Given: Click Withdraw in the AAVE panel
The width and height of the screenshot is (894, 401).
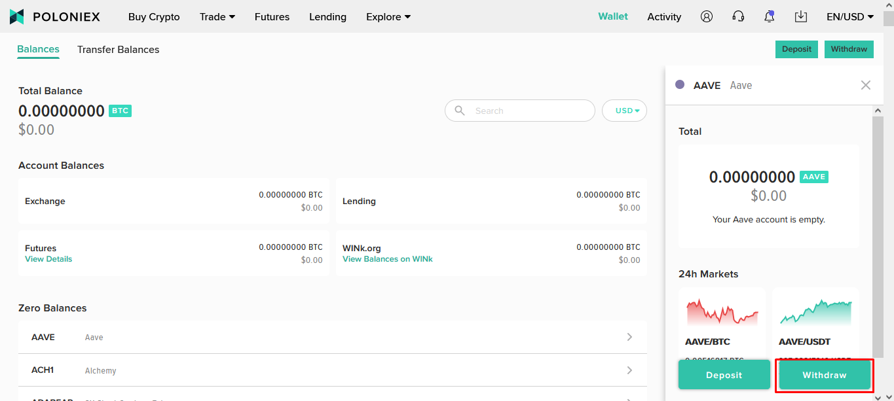Looking at the screenshot, I should [x=825, y=375].
